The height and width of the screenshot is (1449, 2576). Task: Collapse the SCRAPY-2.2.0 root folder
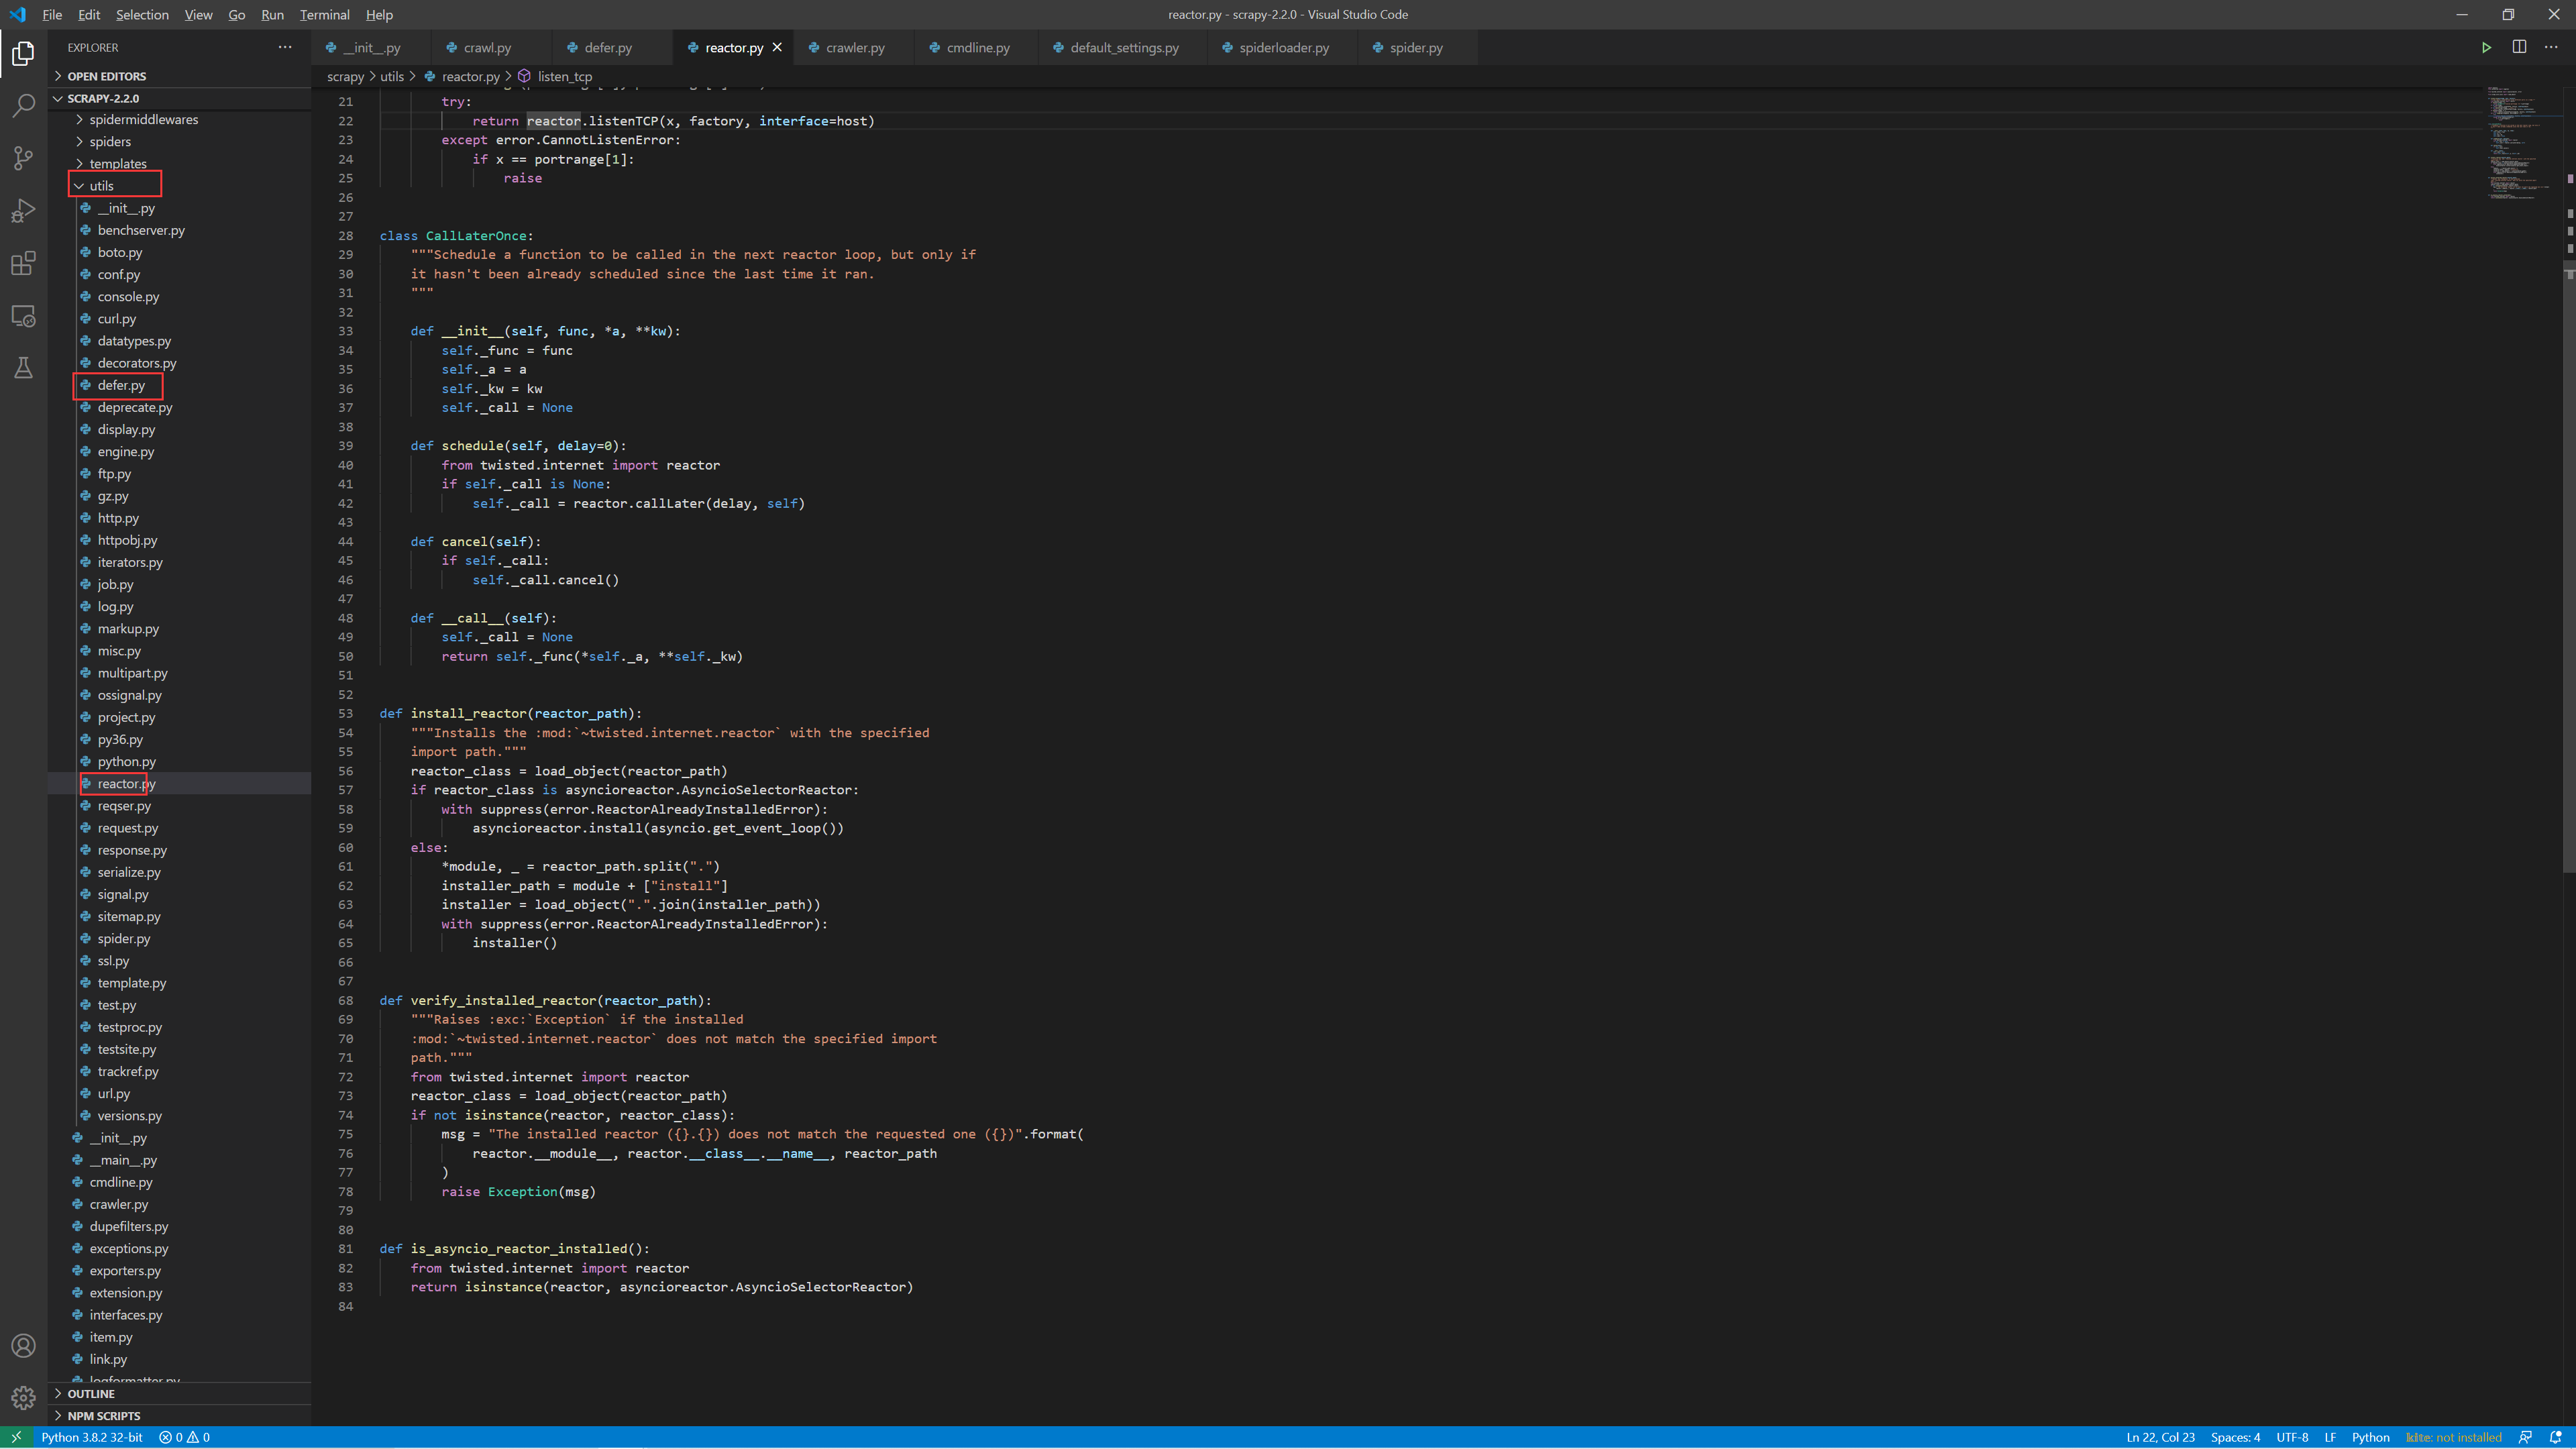click(180, 98)
